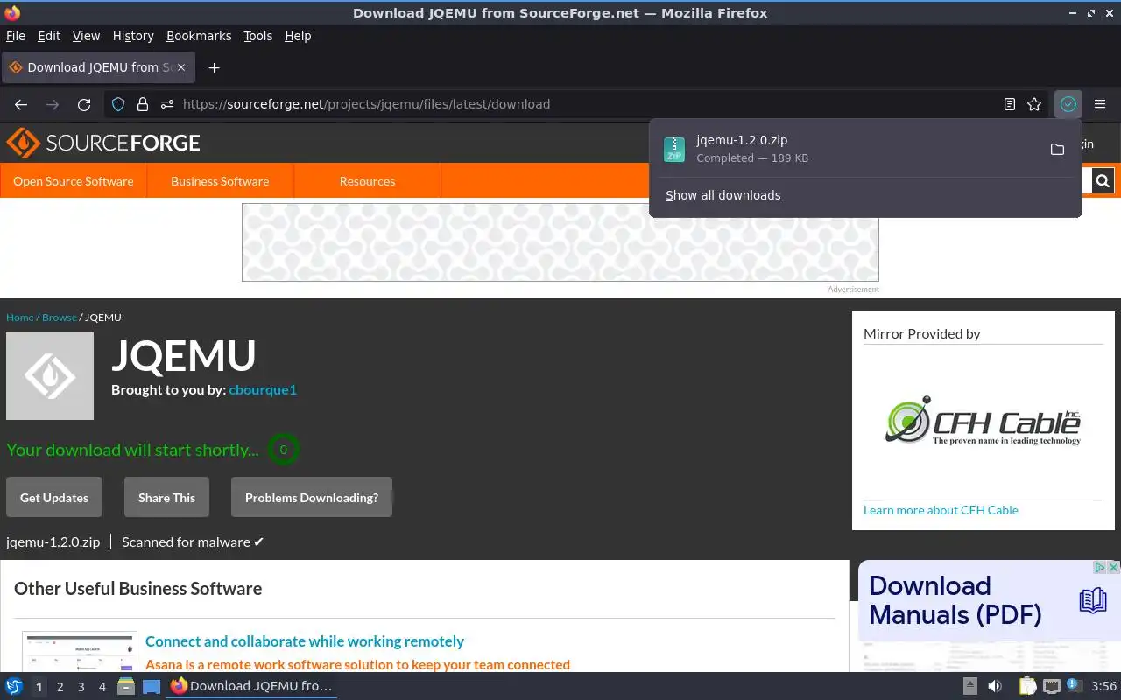Click Show all downloads
The image size is (1121, 700).
click(x=723, y=195)
